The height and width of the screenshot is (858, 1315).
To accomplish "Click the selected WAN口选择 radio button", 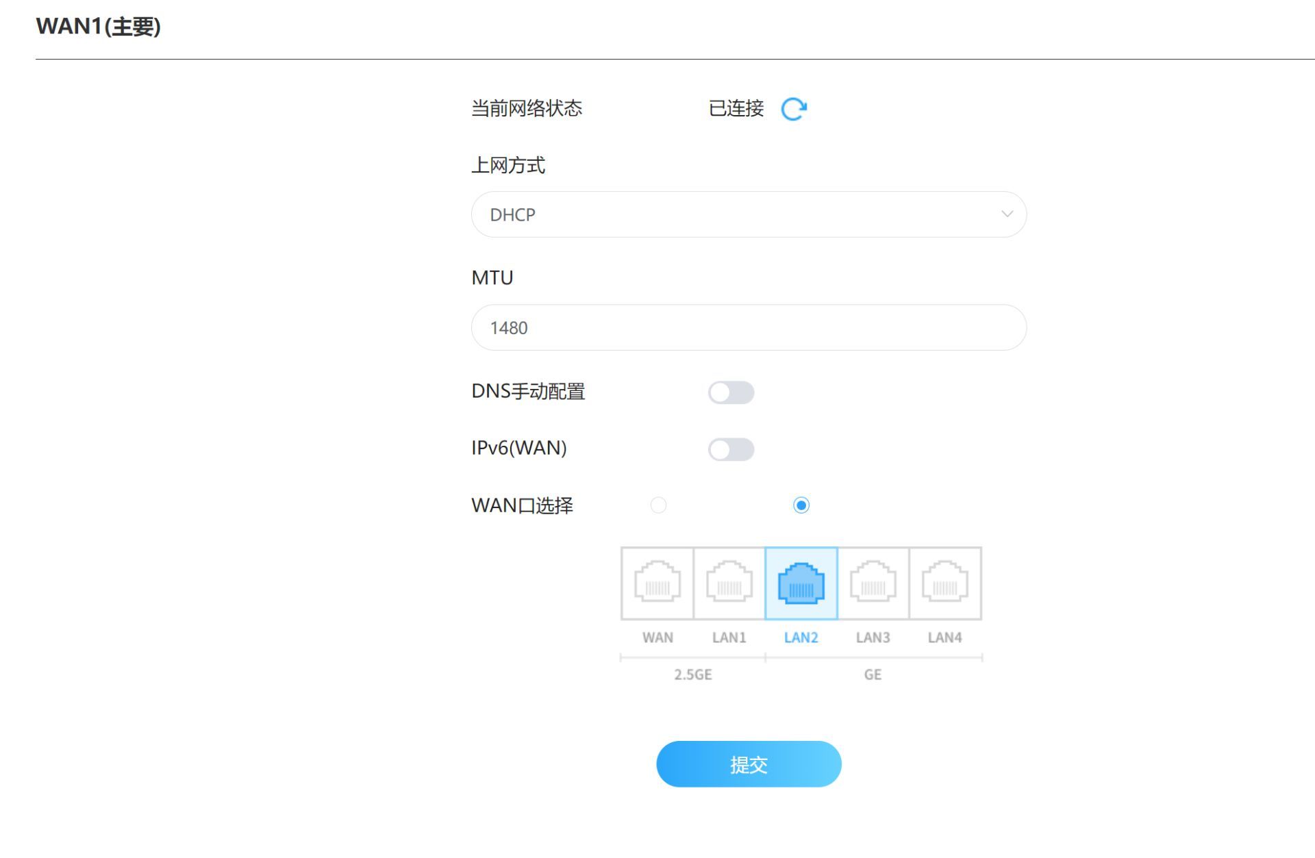I will (801, 505).
